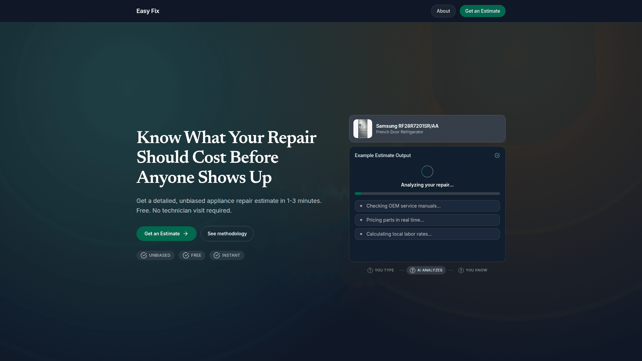This screenshot has height=361, width=642.
Task: Click the FREE badge text
Action: pos(196,255)
